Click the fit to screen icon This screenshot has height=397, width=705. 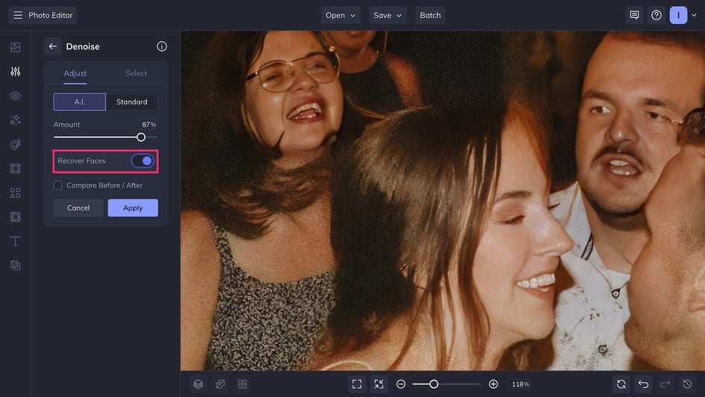click(x=357, y=384)
